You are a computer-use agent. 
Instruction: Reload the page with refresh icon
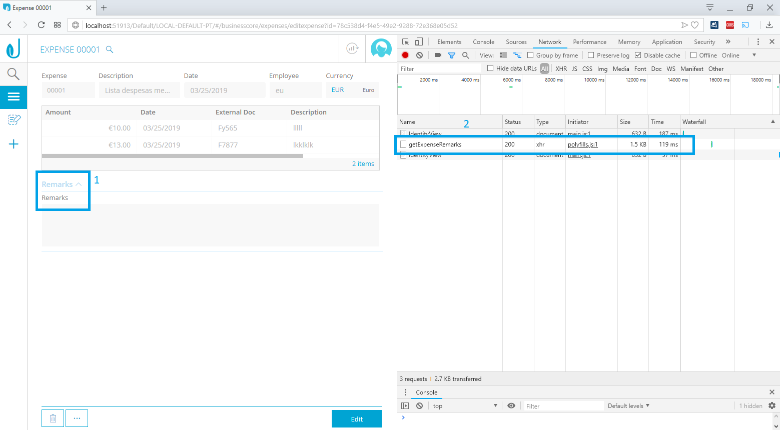[42, 25]
